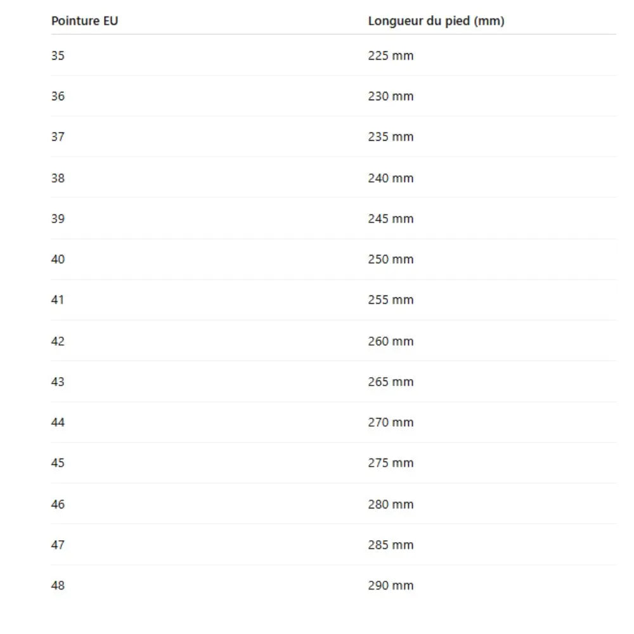Select the Pointure EU column header
This screenshot has width=634, height=634.
point(84,21)
